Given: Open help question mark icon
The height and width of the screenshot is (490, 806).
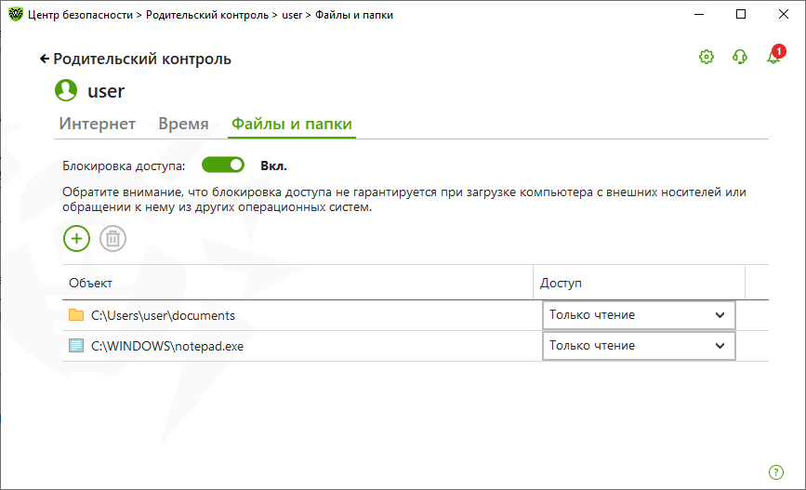Looking at the screenshot, I should 776,472.
